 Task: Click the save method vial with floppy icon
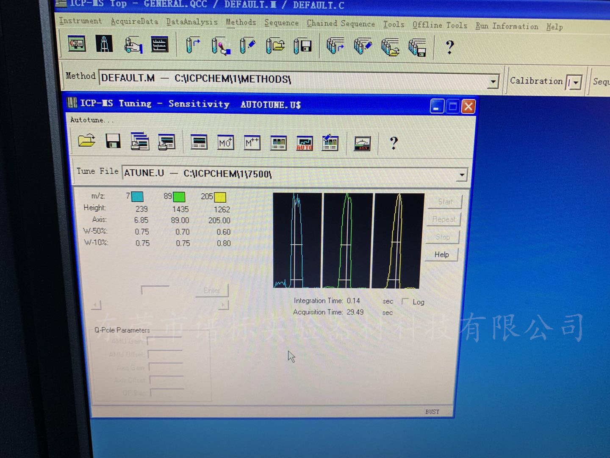(x=302, y=46)
